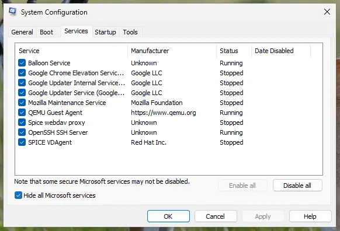Select the Google Updater Internal Service... name
The width and height of the screenshot is (340, 231).
point(77,83)
